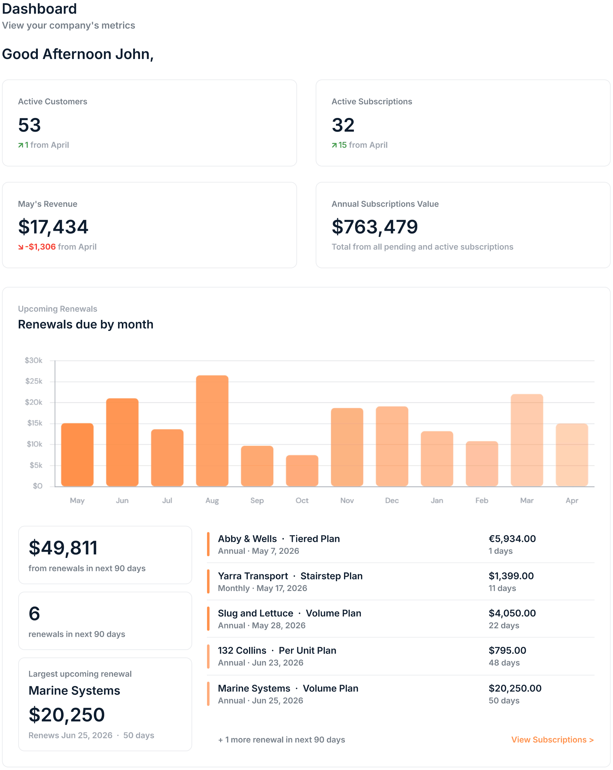Screen dimensions: 613x770
Task: Select the Sep bar in renewals chart
Action: pos(257,466)
